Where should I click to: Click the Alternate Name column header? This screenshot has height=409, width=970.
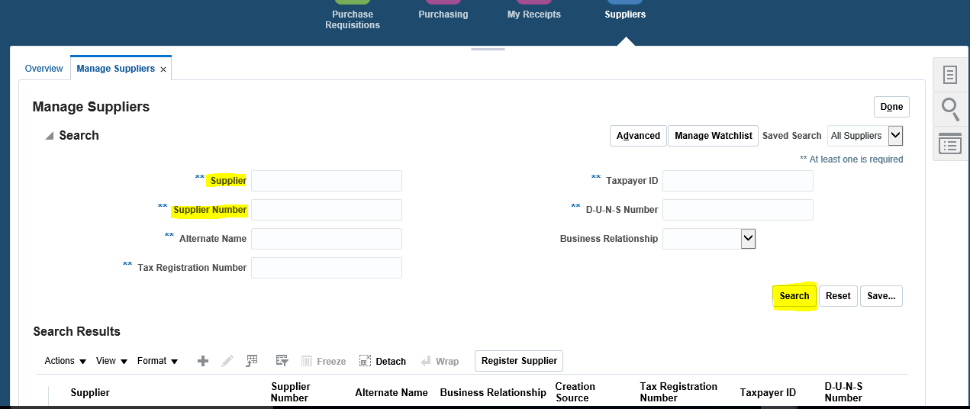pyautogui.click(x=392, y=393)
